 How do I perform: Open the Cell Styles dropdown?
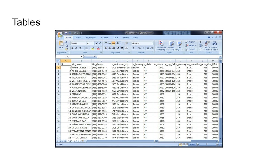pos(179,45)
